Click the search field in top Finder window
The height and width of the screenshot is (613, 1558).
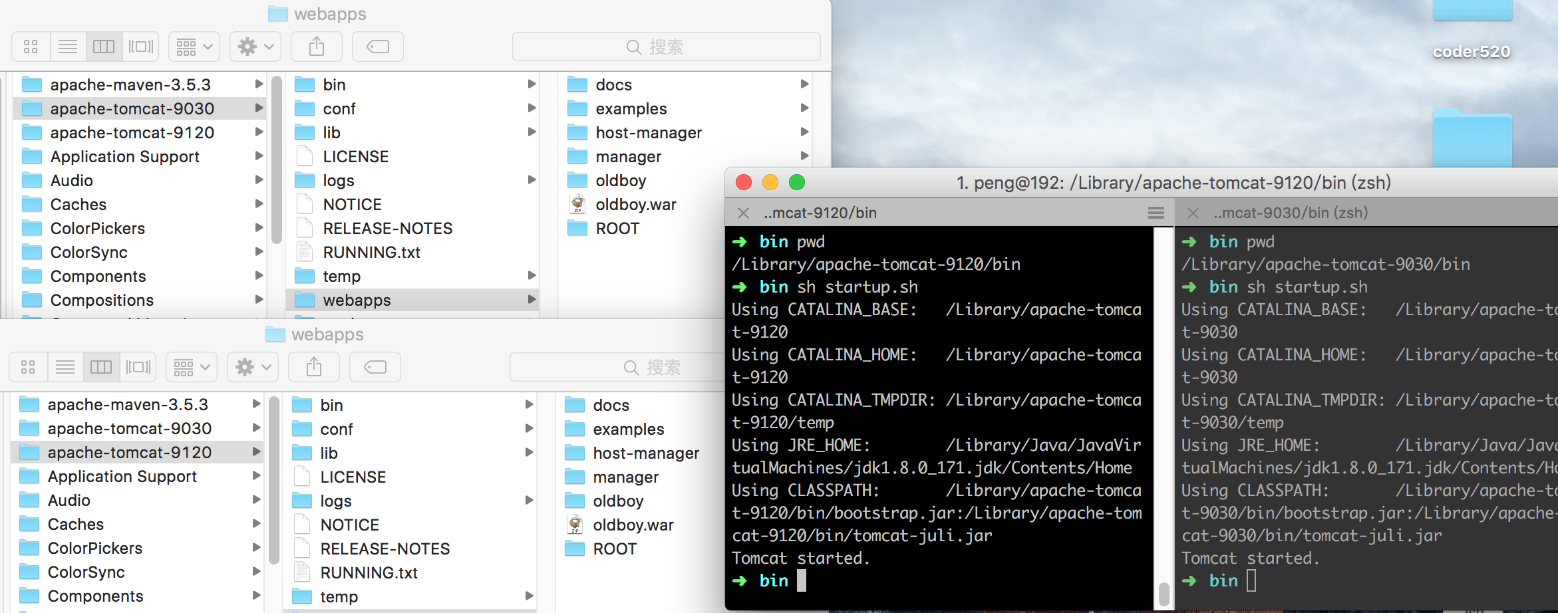[666, 47]
